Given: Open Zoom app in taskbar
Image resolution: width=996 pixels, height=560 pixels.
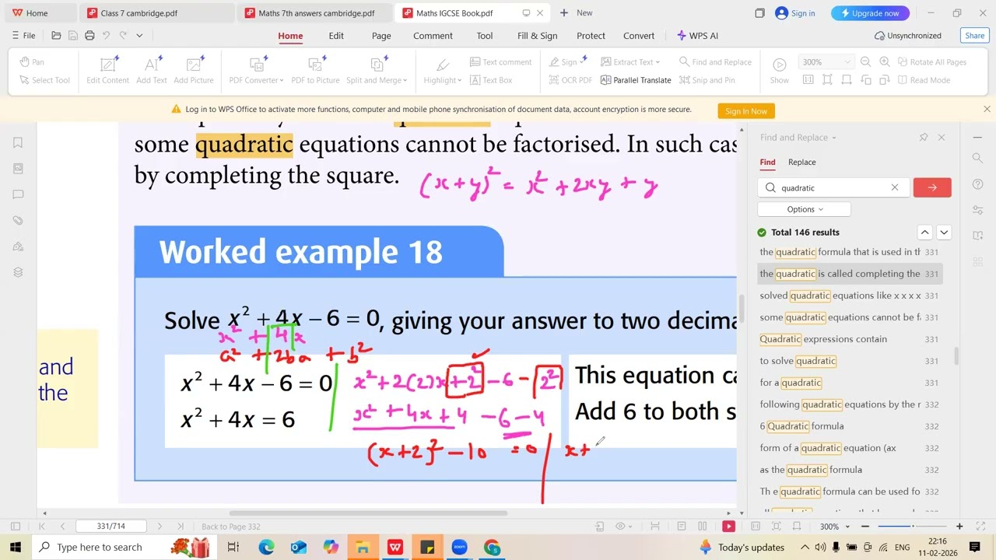Looking at the screenshot, I should pos(459,547).
